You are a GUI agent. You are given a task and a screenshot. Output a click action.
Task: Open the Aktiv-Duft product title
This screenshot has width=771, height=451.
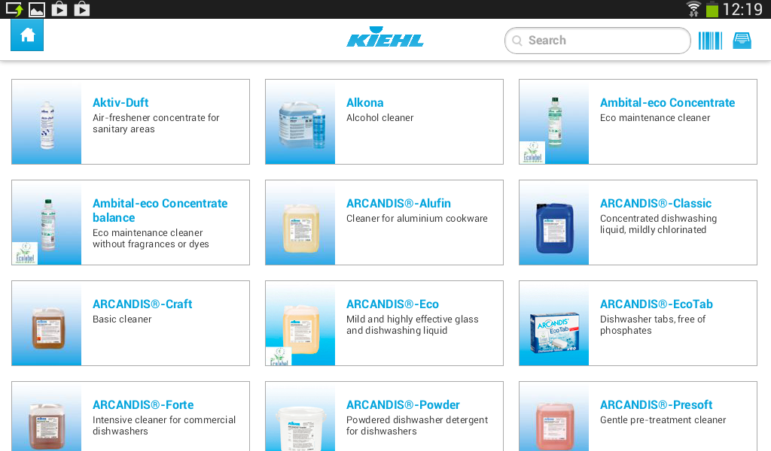point(120,102)
